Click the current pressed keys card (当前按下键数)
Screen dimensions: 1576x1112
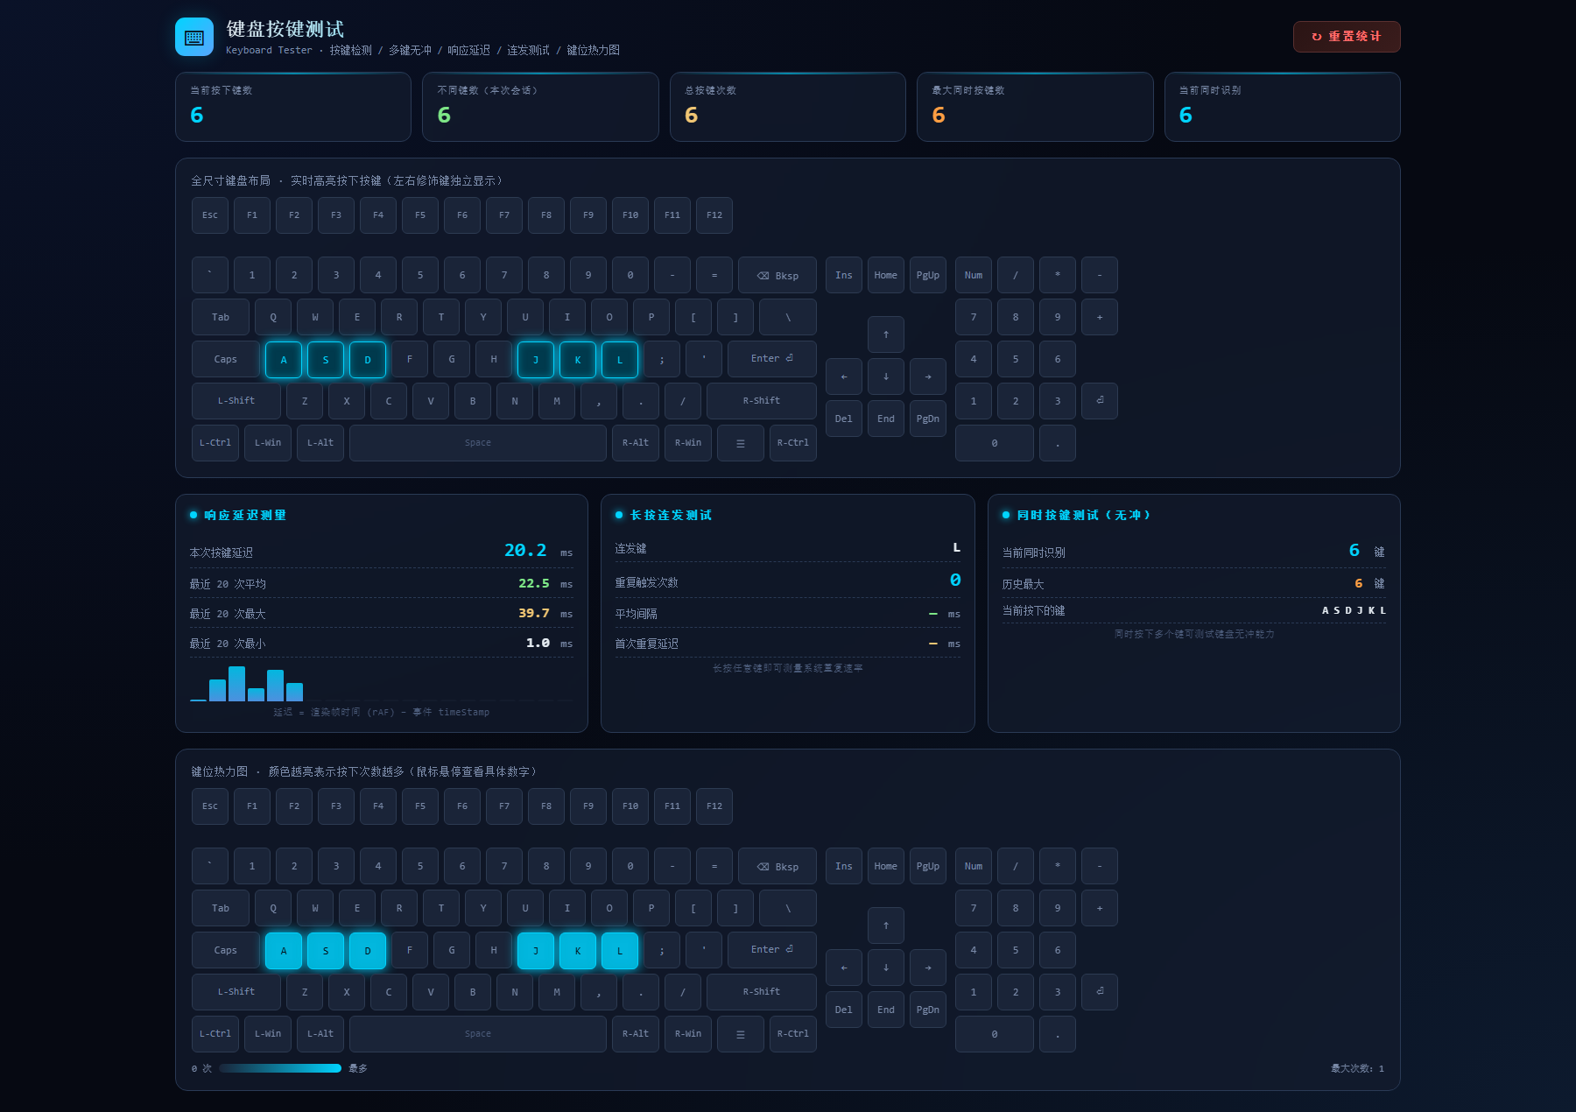[293, 107]
